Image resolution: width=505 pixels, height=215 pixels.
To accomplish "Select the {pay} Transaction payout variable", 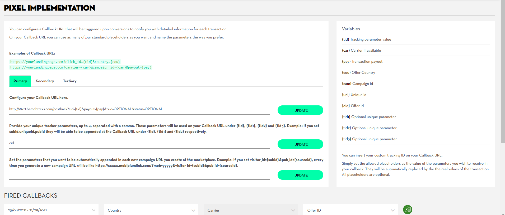I will [362, 62].
